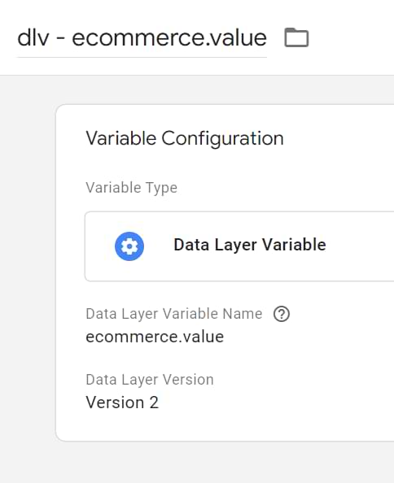Edit the 'ecommerce.value' variable name value
394x483 pixels.
point(155,337)
